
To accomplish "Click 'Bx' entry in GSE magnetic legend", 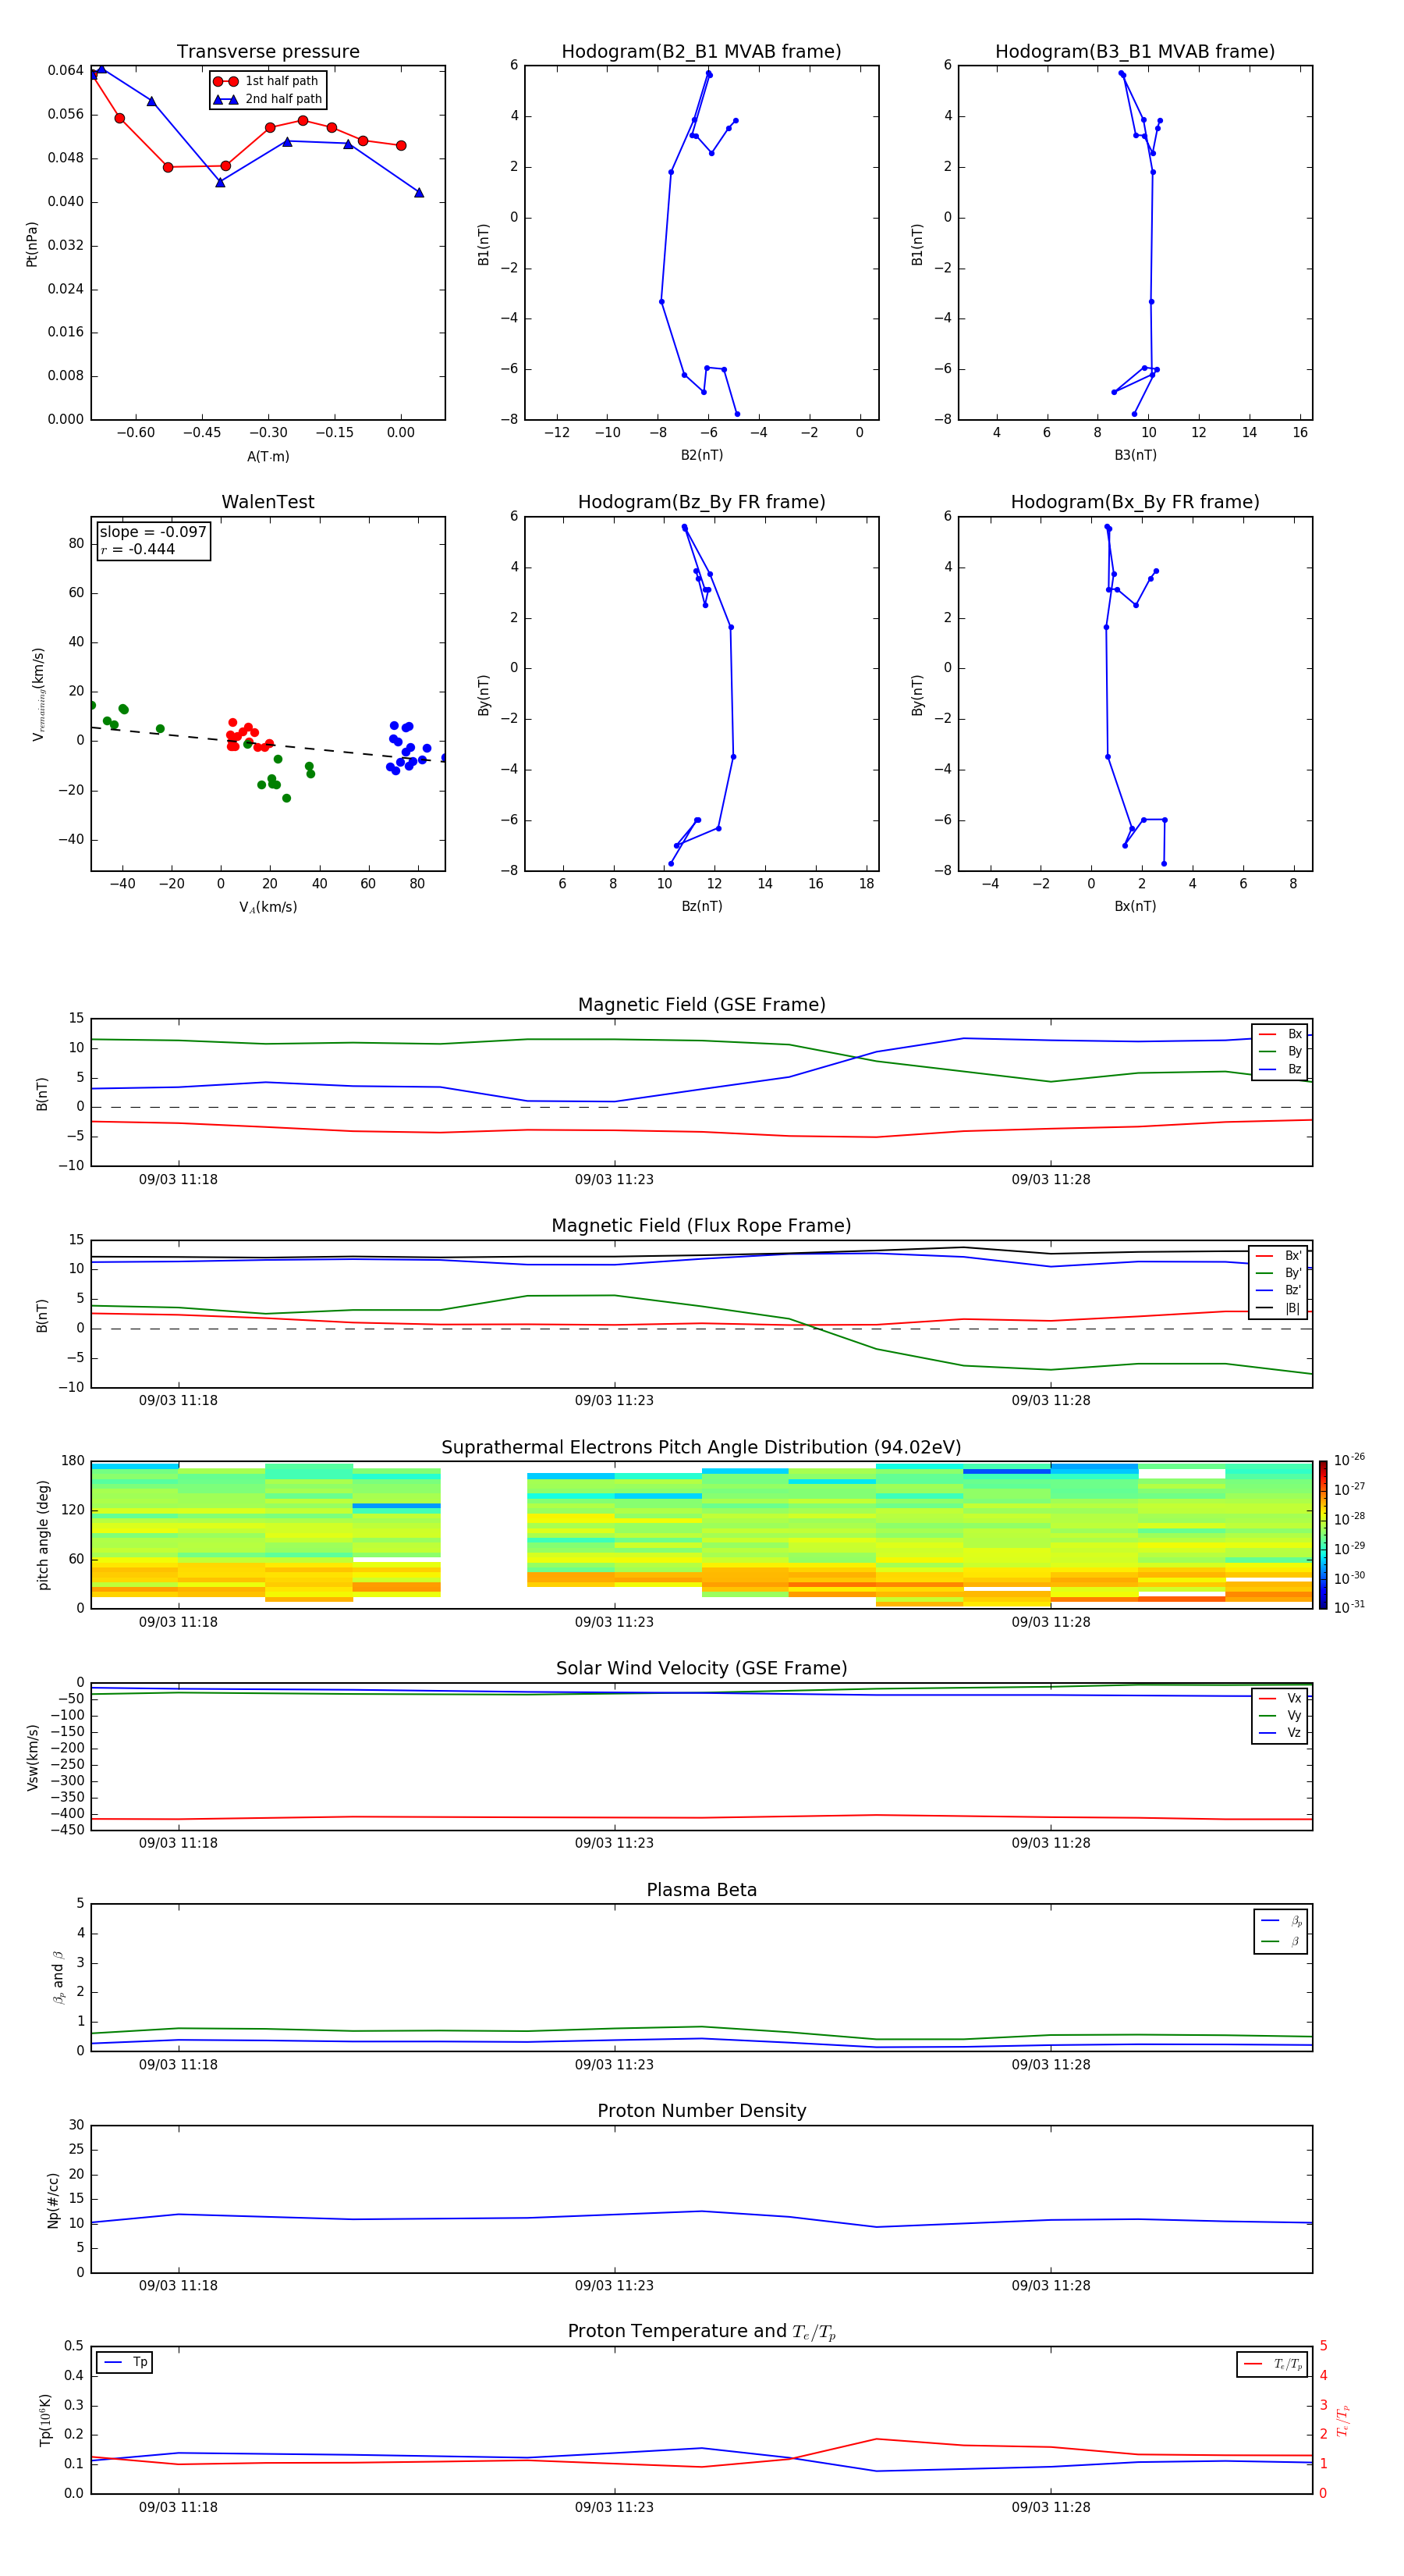I will click(1280, 1034).
